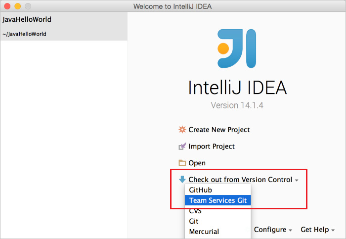Click the Create New Project starburst icon

(x=182, y=130)
